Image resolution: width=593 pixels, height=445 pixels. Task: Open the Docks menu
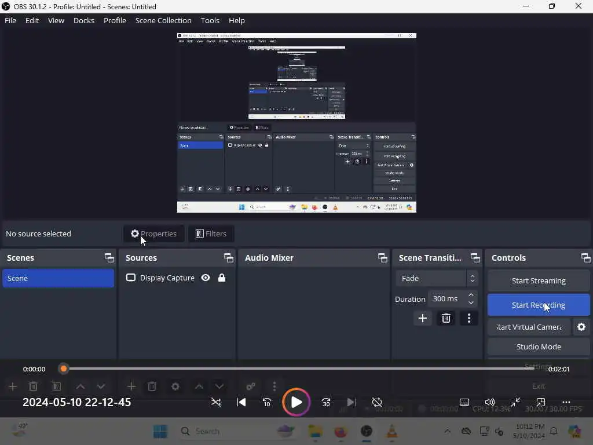point(84,20)
